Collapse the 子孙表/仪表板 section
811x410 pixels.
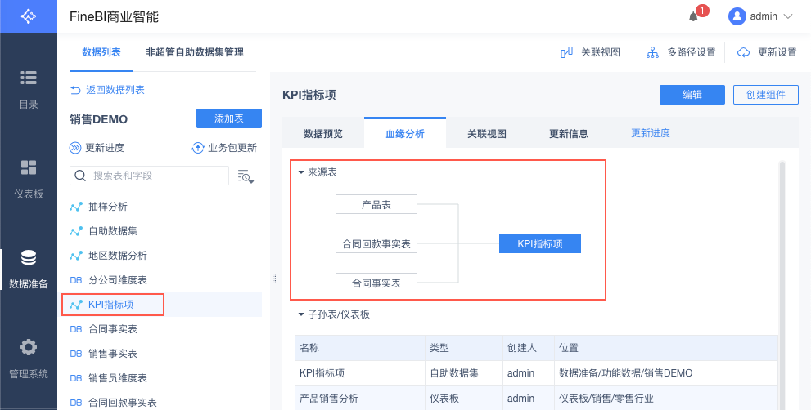[301, 314]
